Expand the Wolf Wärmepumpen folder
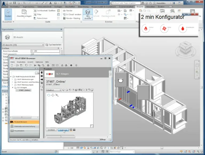This screenshot has height=155, width=205. [x=13, y=85]
